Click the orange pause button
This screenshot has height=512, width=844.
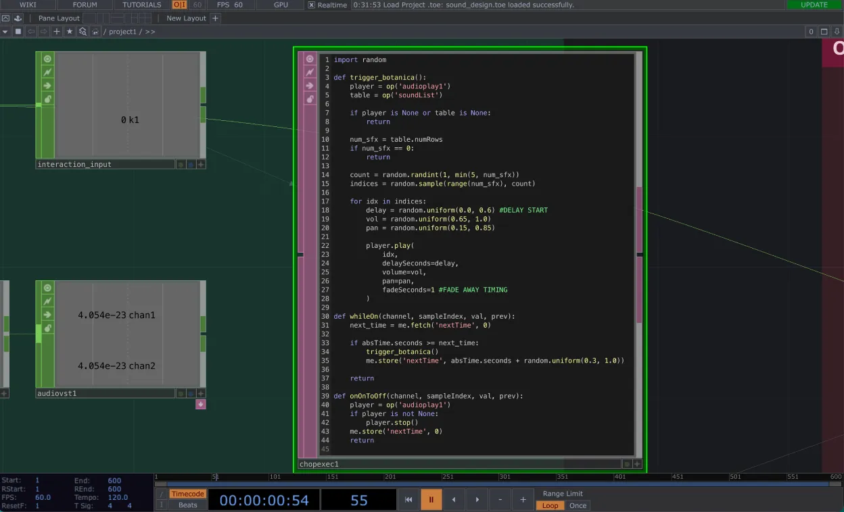coord(431,500)
